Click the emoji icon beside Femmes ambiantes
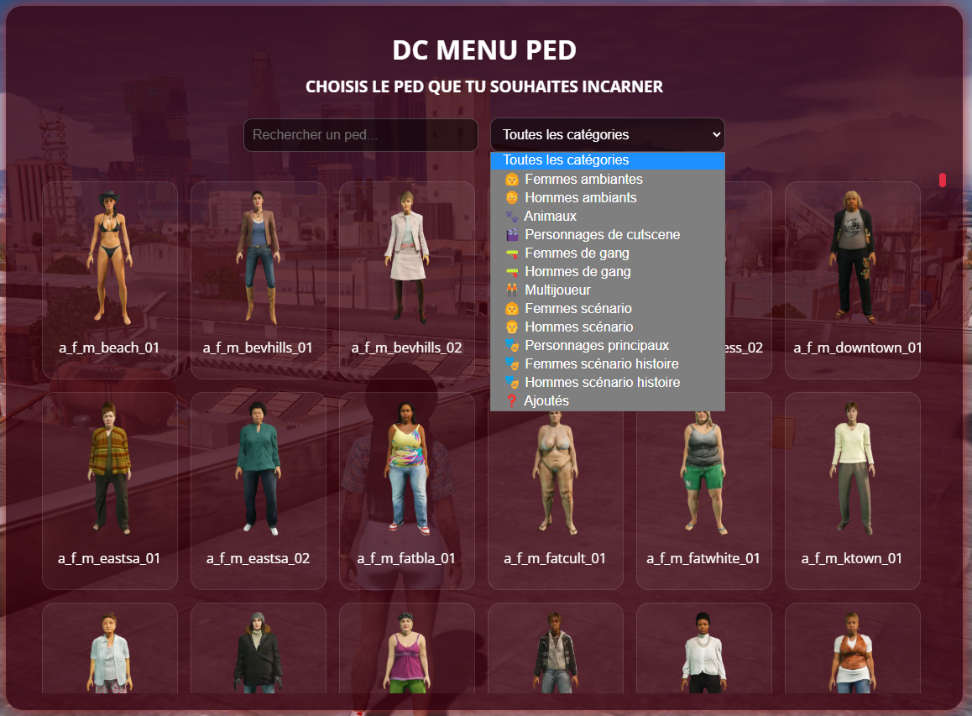This screenshot has height=716, width=972. tap(511, 179)
